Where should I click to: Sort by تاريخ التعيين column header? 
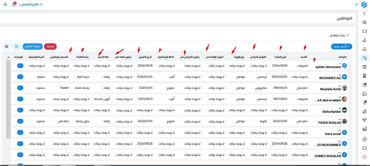(x=145, y=57)
